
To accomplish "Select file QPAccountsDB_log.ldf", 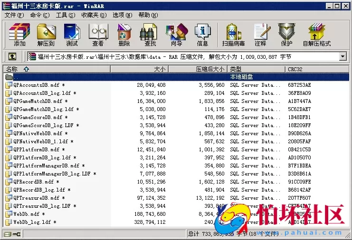I will (x=45, y=93).
